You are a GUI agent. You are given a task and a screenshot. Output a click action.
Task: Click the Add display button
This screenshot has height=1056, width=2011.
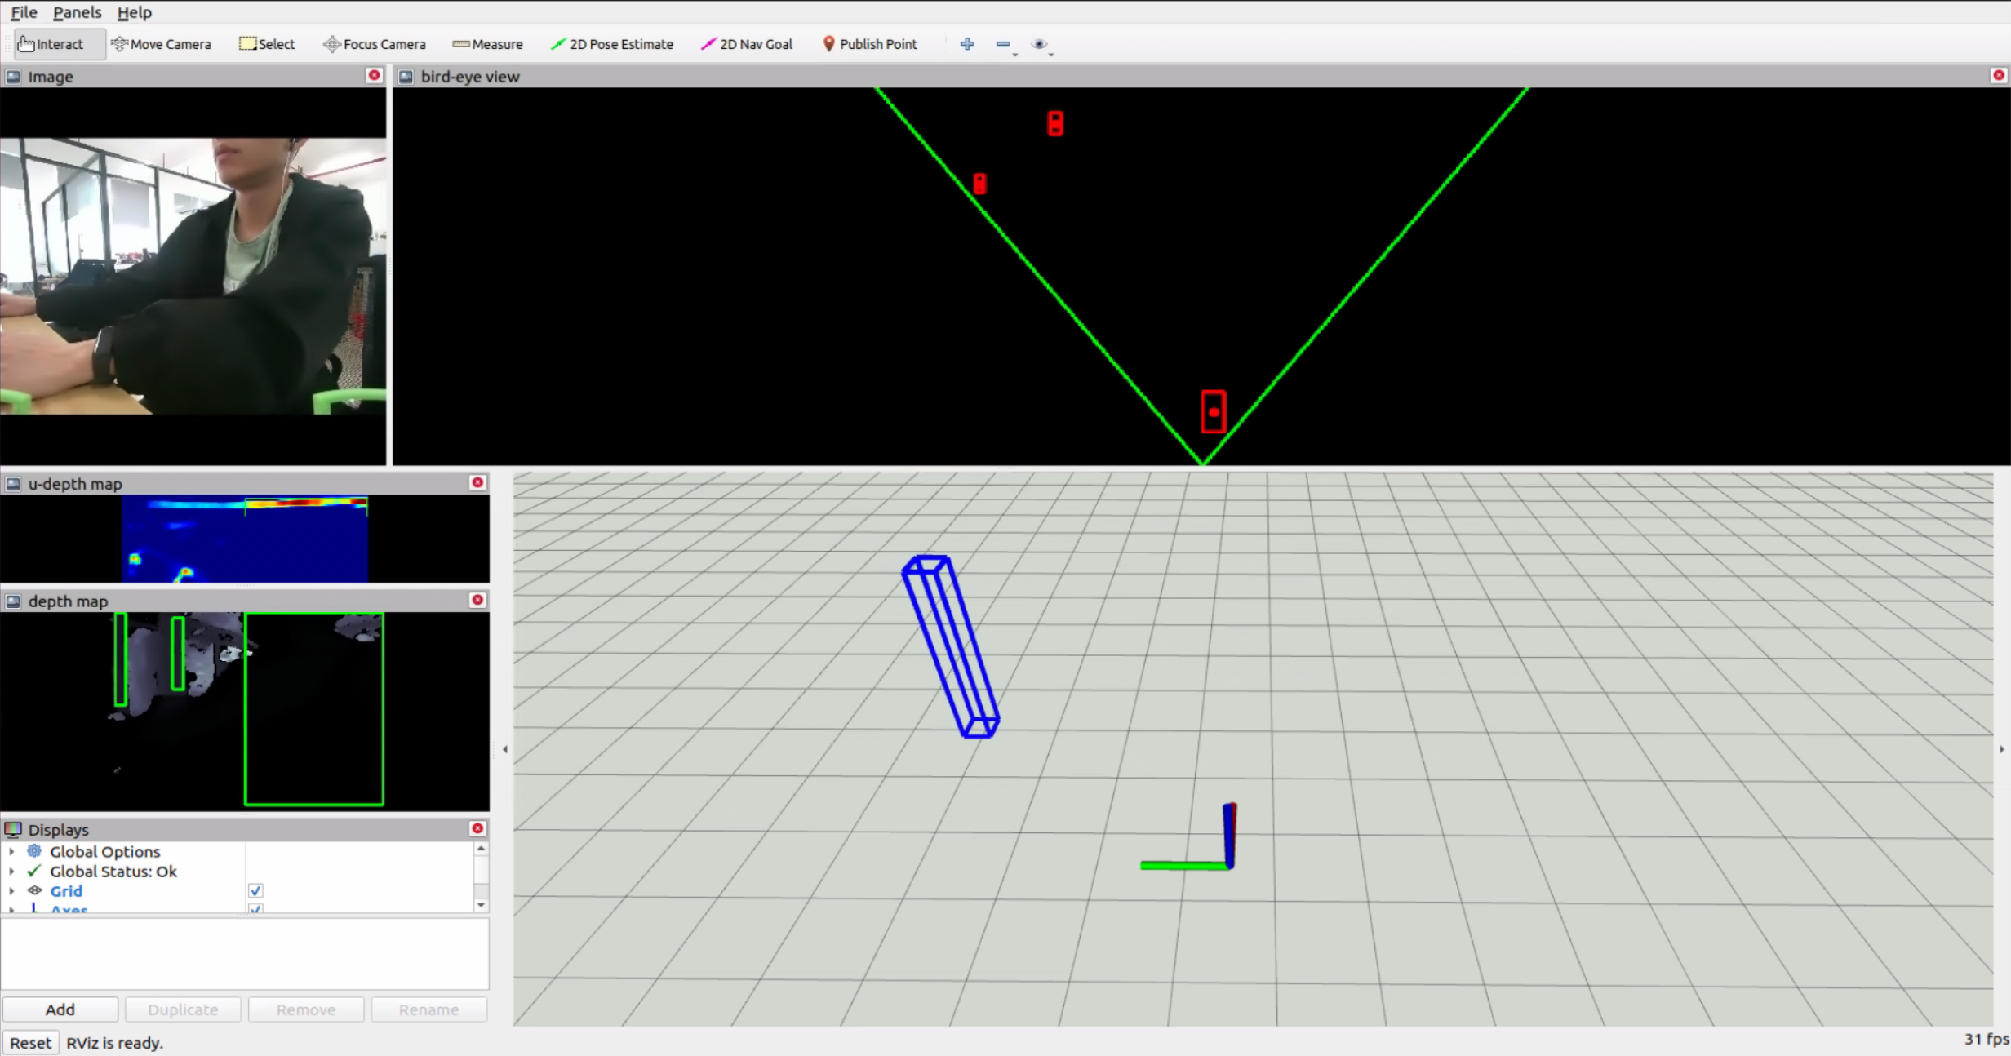[x=60, y=1009]
